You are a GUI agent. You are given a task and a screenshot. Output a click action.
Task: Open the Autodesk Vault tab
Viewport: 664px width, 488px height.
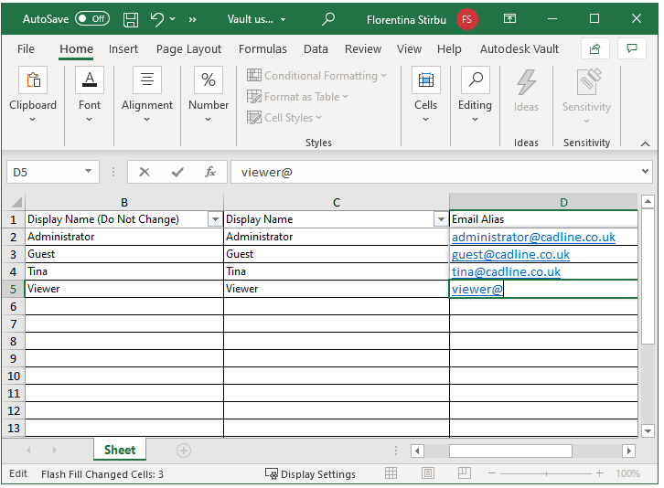click(x=519, y=49)
